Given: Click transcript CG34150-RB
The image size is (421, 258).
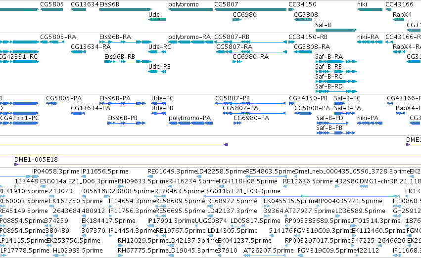Looking at the screenshot, I should pos(308,37).
